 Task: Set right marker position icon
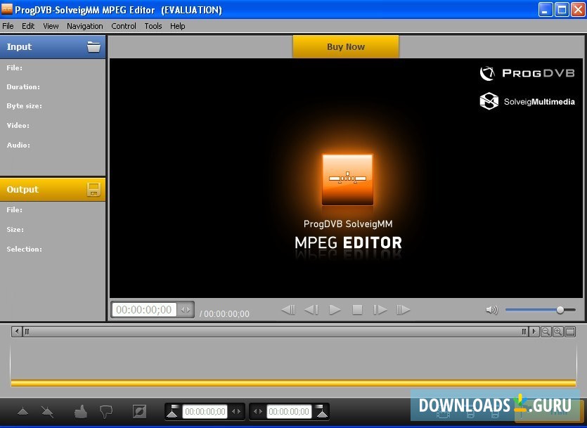[321, 412]
